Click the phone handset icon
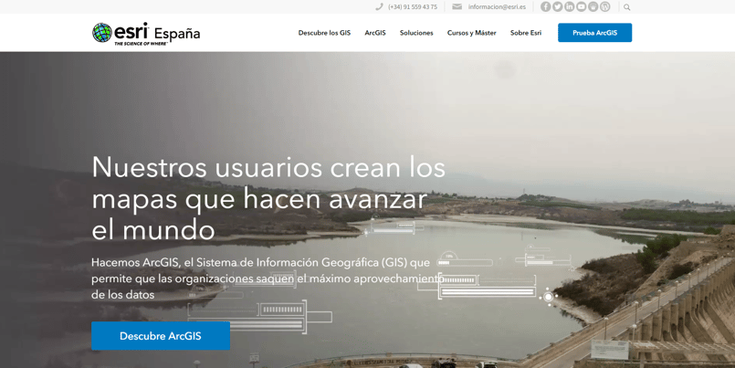 coord(379,6)
